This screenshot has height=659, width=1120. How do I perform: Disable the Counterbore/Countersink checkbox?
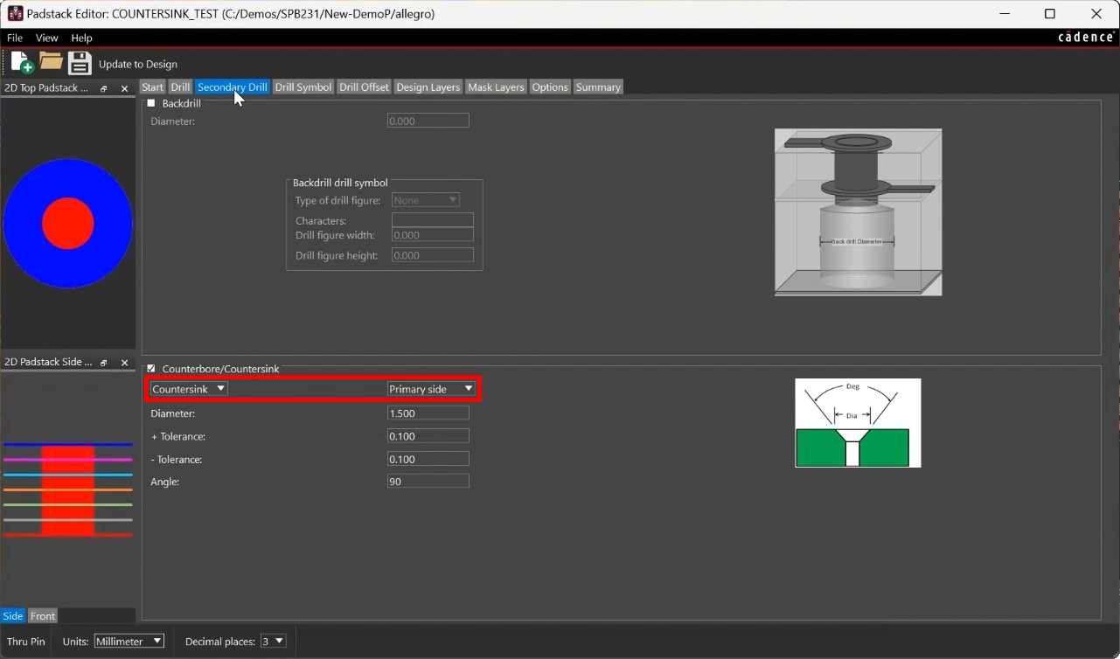pos(150,368)
